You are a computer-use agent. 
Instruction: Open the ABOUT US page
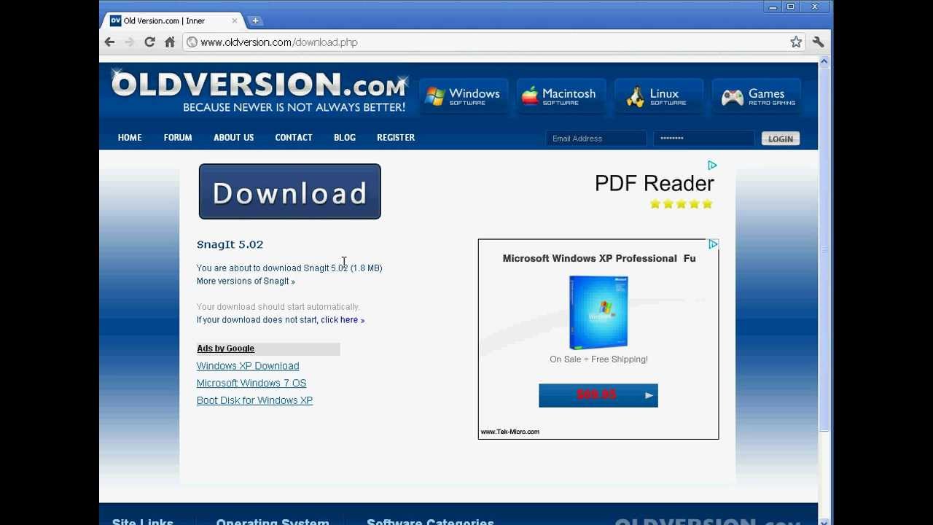(x=233, y=138)
